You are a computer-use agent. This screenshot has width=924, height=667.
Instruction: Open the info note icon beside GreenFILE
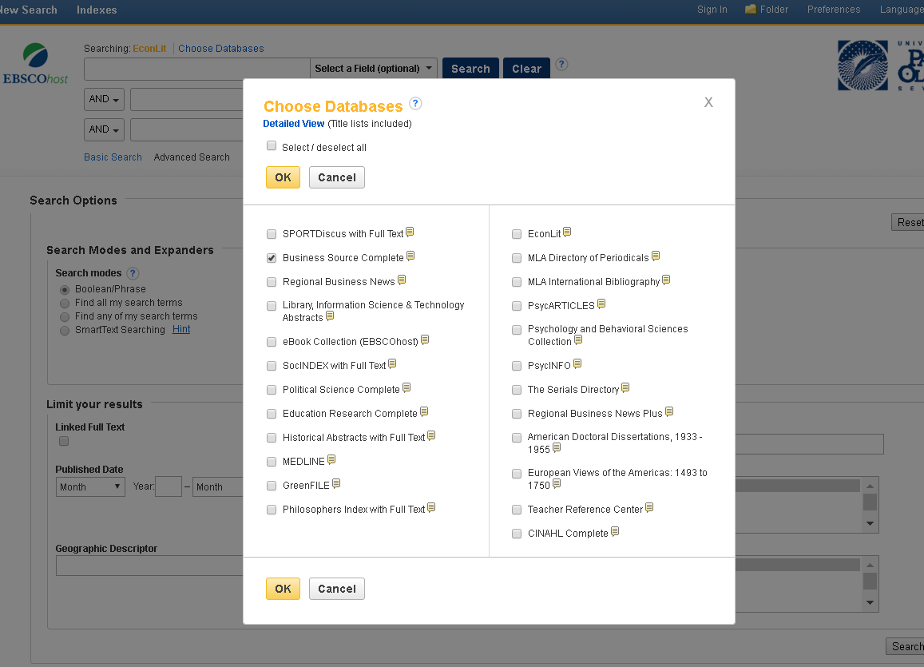[x=336, y=484]
